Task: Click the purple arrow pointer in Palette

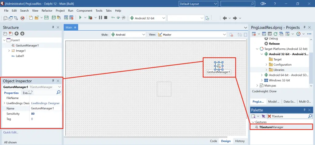Action: point(263,116)
